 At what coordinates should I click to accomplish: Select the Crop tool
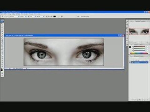click(x=2, y=32)
